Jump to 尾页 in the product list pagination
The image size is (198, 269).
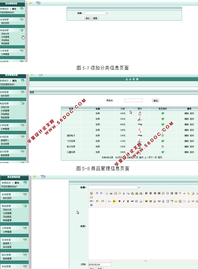pos(160,157)
